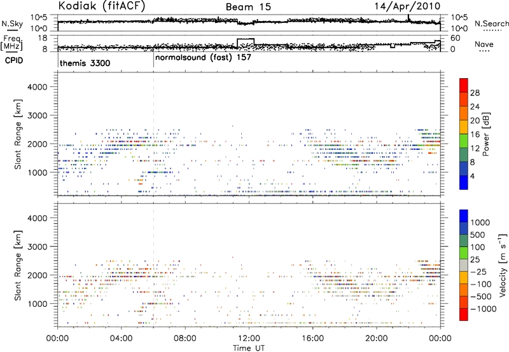Click the 'Slant Range [km]' label of the power panel
509x352 pixels.
click(18, 134)
